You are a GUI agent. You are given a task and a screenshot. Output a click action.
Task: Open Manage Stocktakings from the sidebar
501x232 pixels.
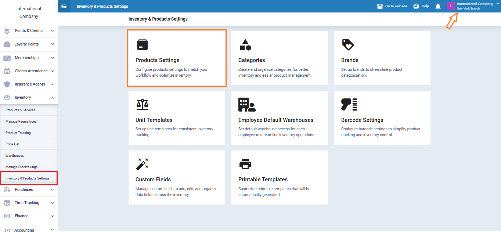pyautogui.click(x=21, y=167)
